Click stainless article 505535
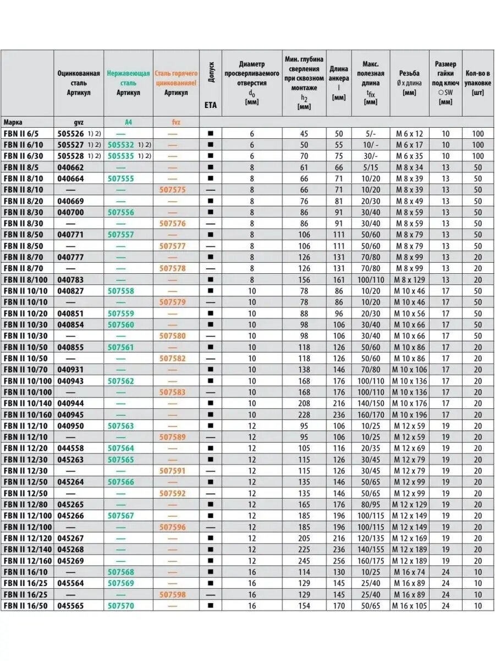495x661 pixels. [x=121, y=156]
